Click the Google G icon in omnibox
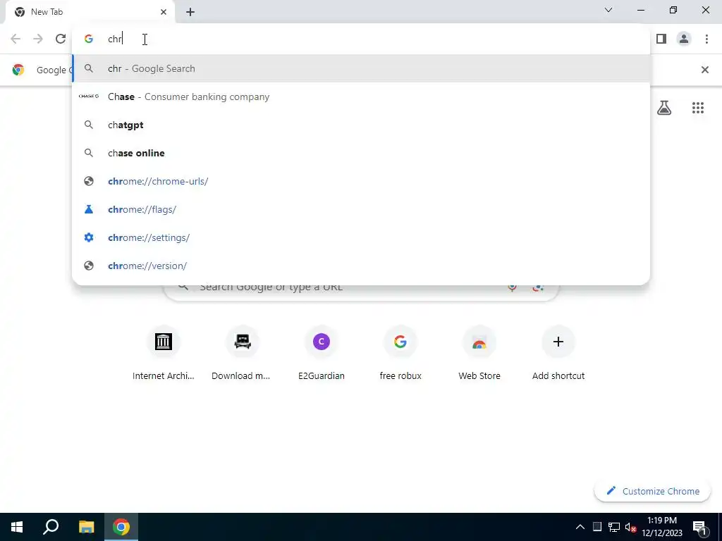 point(89,39)
